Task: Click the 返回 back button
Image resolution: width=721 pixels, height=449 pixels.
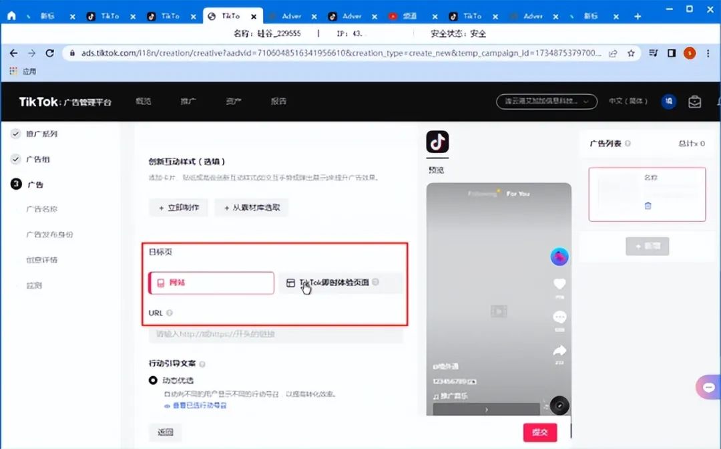Action: point(165,432)
